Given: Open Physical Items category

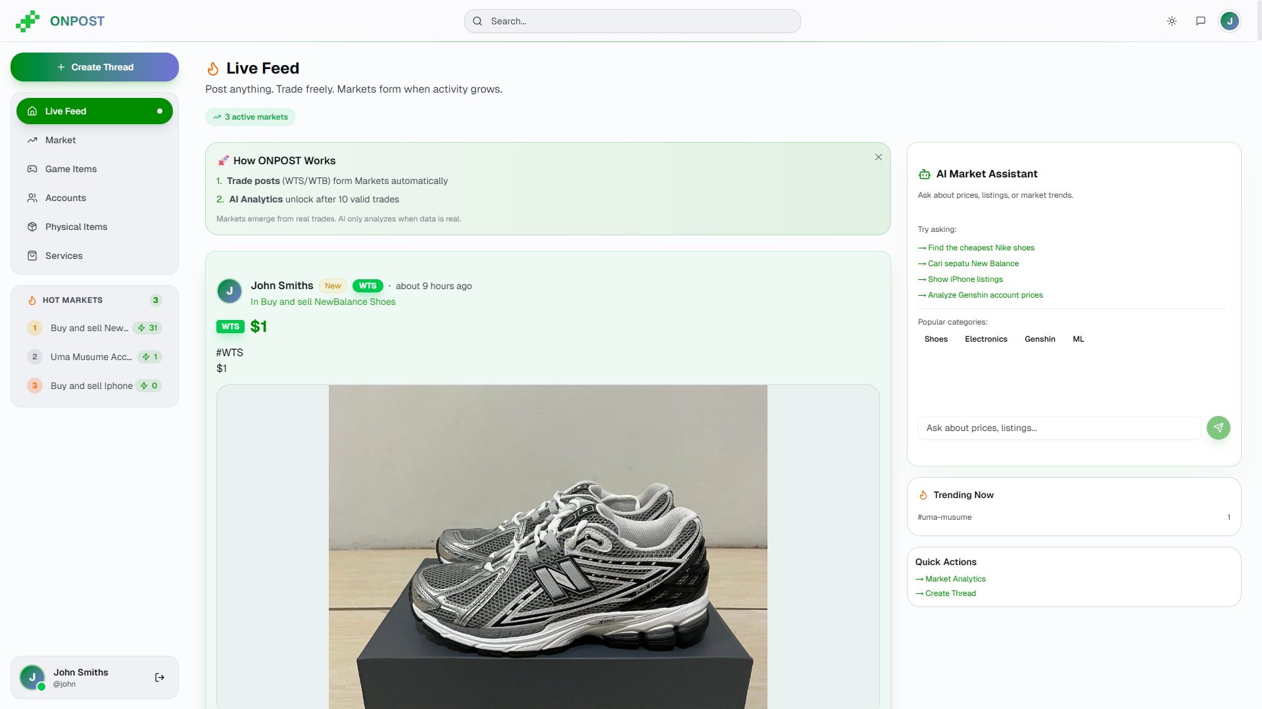Looking at the screenshot, I should pos(95,227).
